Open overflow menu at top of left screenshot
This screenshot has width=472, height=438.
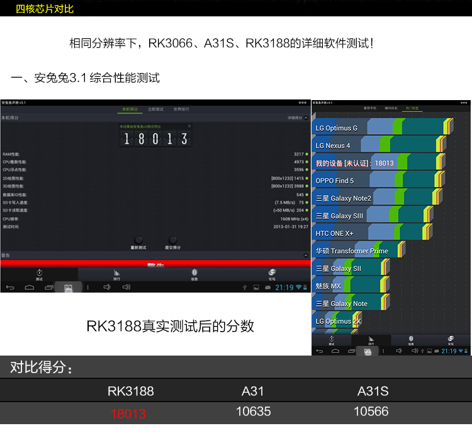click(302, 103)
